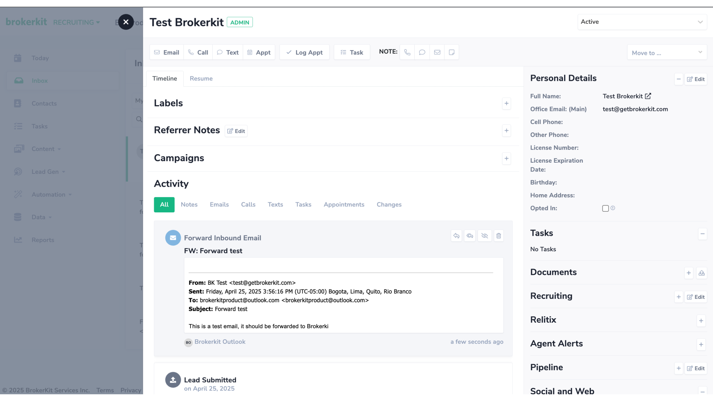Switch to the Timeline tab
Screen dimensions: 713x401
(165, 79)
